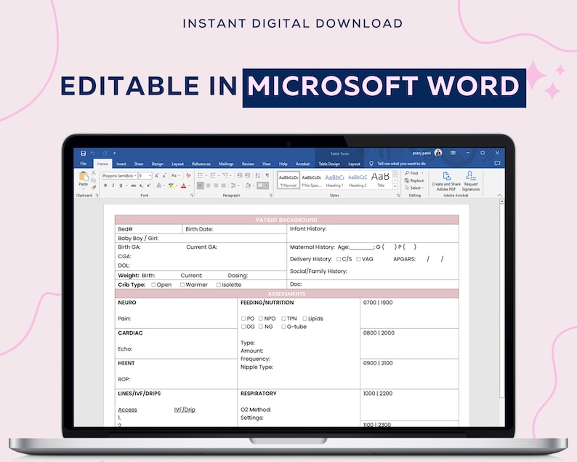Align text right

click(x=216, y=186)
